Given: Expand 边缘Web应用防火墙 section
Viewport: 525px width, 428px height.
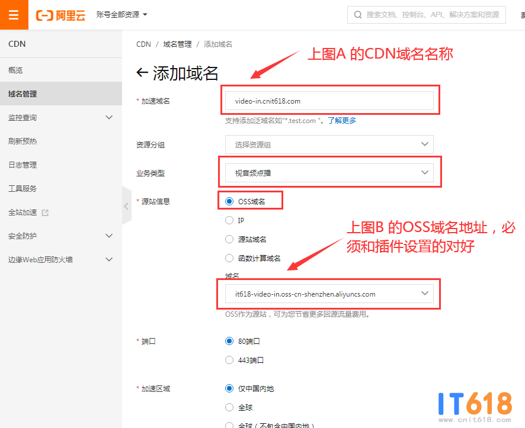Looking at the screenshot, I should click(x=61, y=259).
